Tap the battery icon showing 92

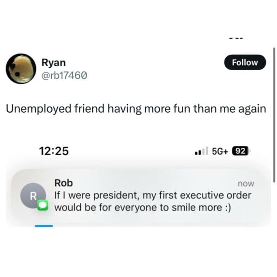[241, 151]
